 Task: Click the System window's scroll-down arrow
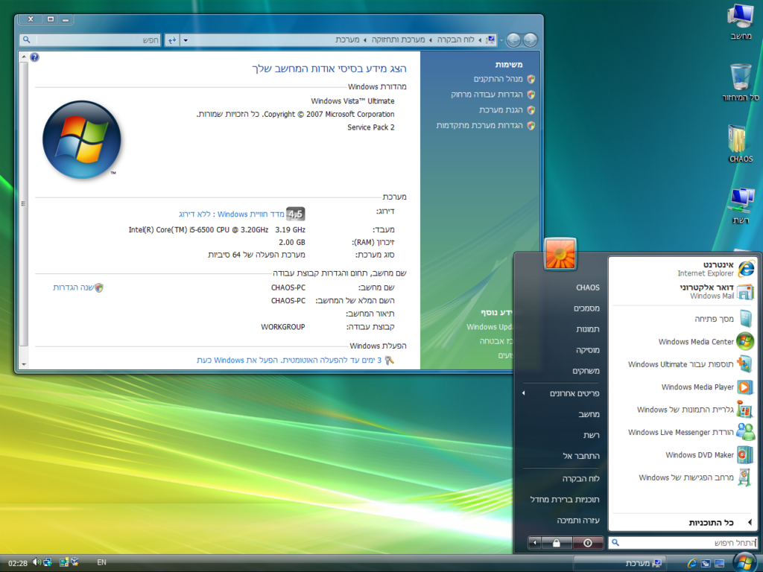tap(23, 363)
